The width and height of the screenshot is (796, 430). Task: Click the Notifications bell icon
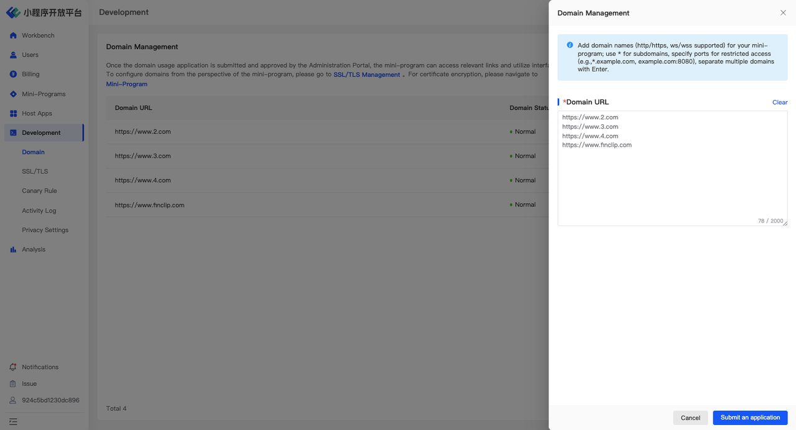[x=13, y=367]
